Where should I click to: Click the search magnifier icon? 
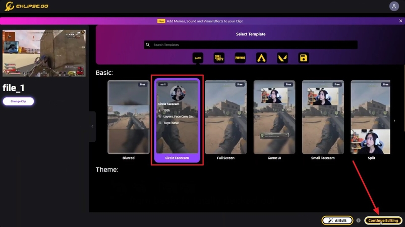point(148,45)
